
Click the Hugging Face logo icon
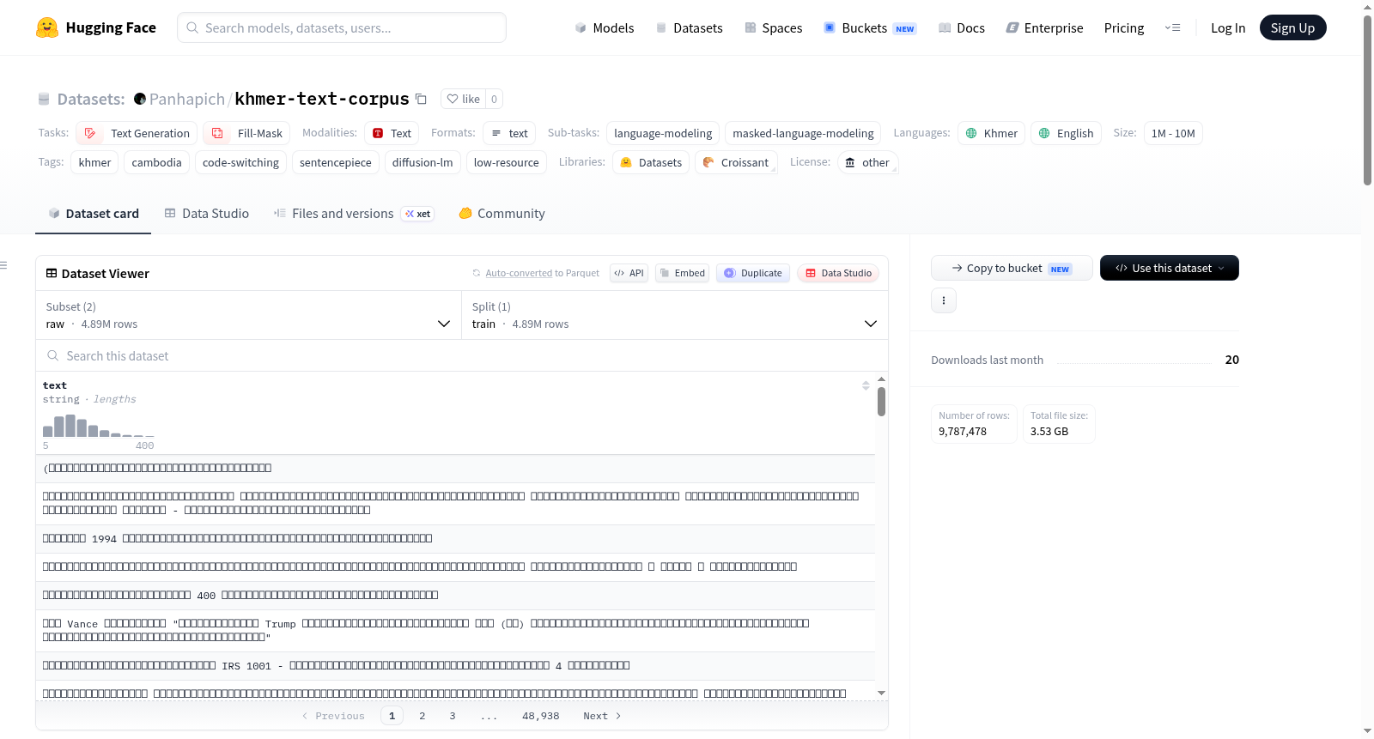point(47,27)
